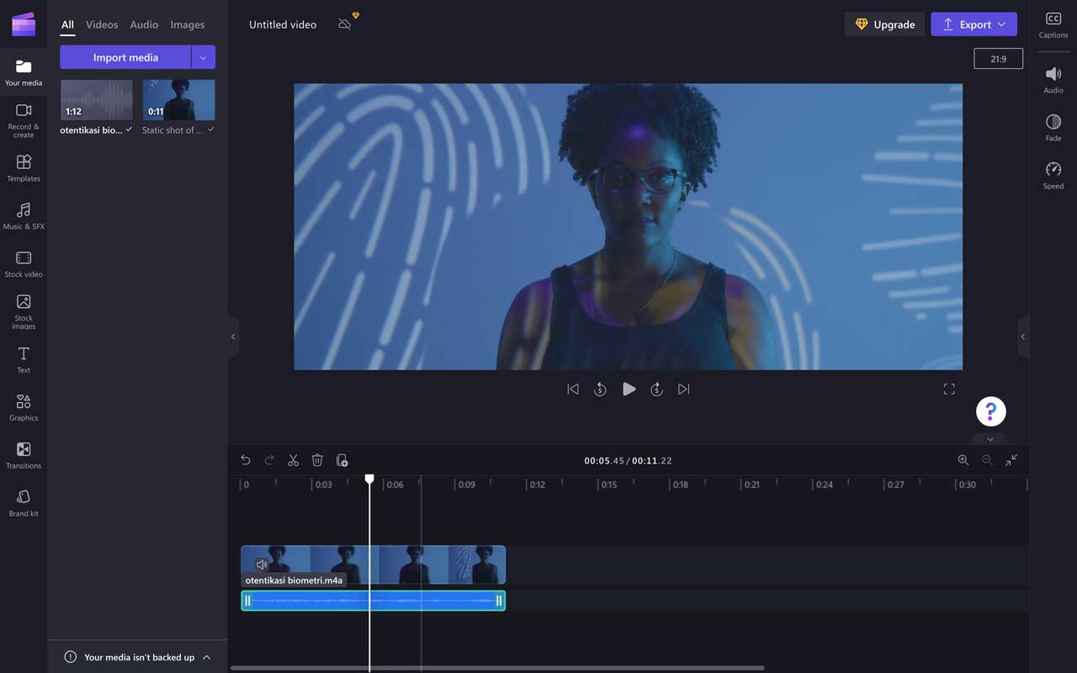
Task: Select the Text tool in sidebar
Action: coord(24,359)
